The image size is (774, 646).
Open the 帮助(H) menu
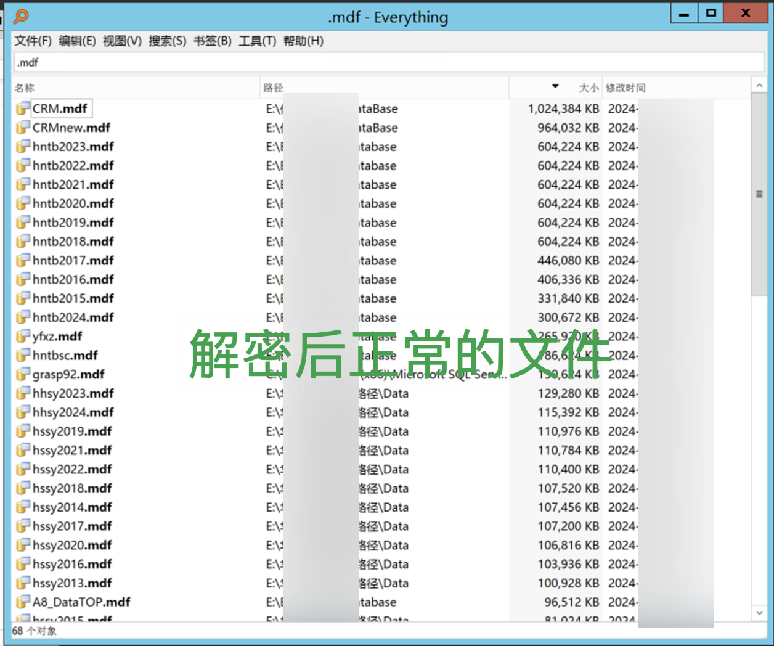303,41
